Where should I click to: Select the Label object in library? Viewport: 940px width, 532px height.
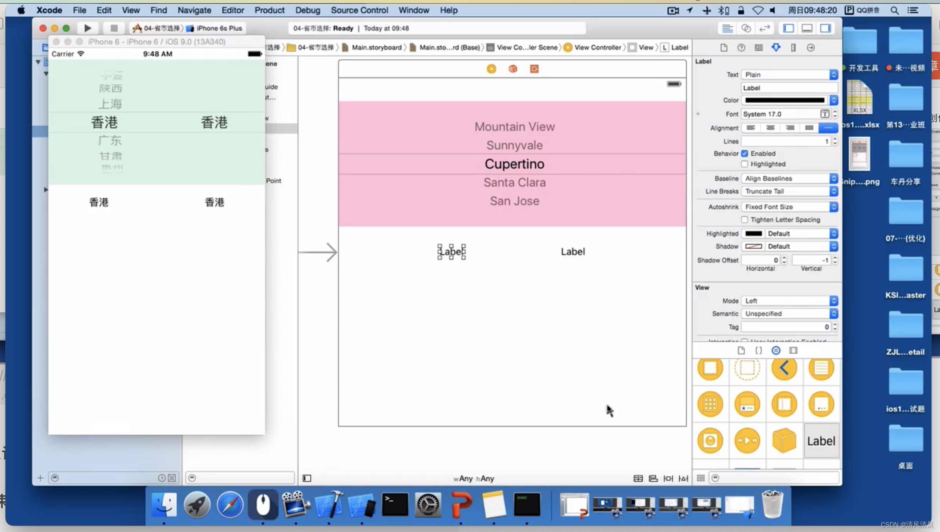click(821, 441)
